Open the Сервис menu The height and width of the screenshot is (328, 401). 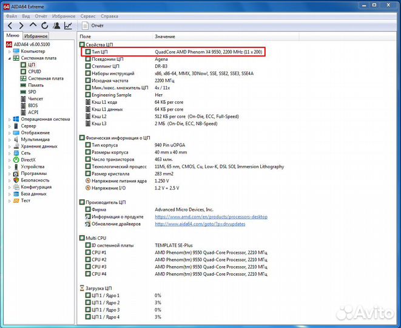pyautogui.click(x=88, y=16)
